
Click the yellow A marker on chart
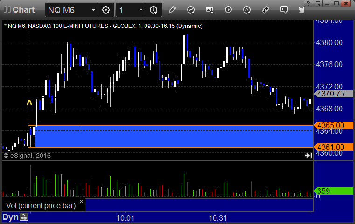pyautogui.click(x=29, y=102)
